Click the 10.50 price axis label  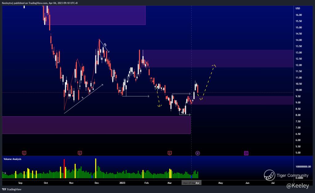pos(298,84)
